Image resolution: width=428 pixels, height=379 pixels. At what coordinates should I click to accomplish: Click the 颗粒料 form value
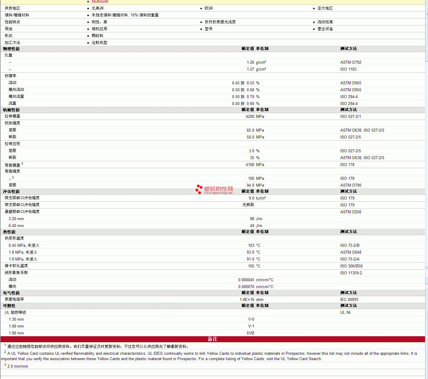click(x=98, y=36)
